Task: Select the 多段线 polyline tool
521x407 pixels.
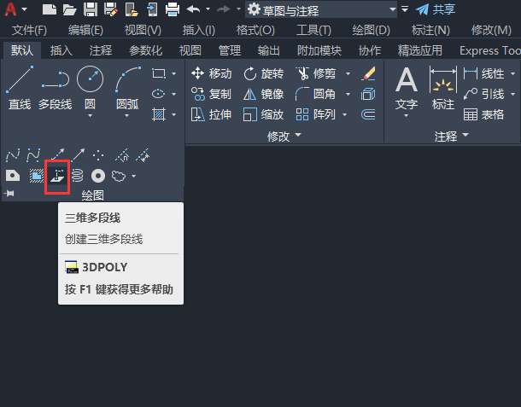Action: (x=56, y=88)
